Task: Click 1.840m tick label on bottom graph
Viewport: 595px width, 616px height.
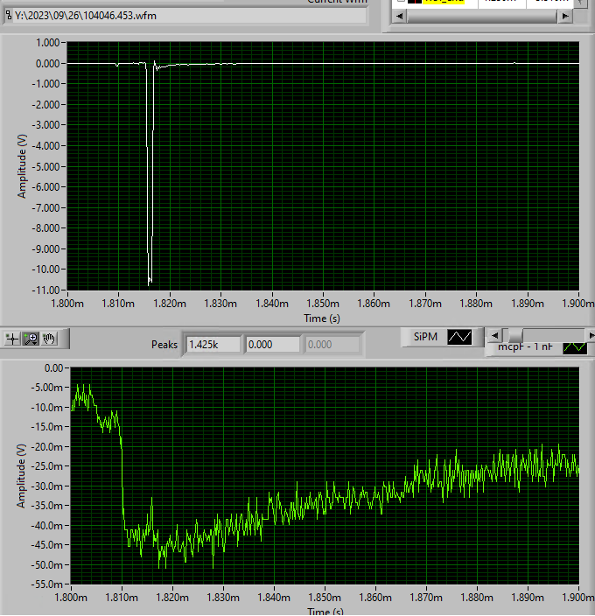Action: tap(274, 598)
